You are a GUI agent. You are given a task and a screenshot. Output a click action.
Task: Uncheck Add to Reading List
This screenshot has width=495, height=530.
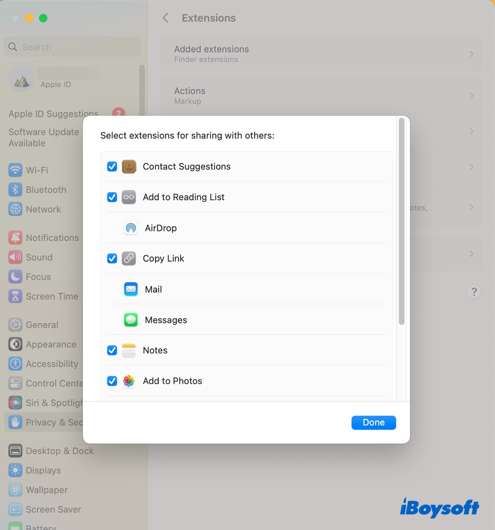point(112,197)
